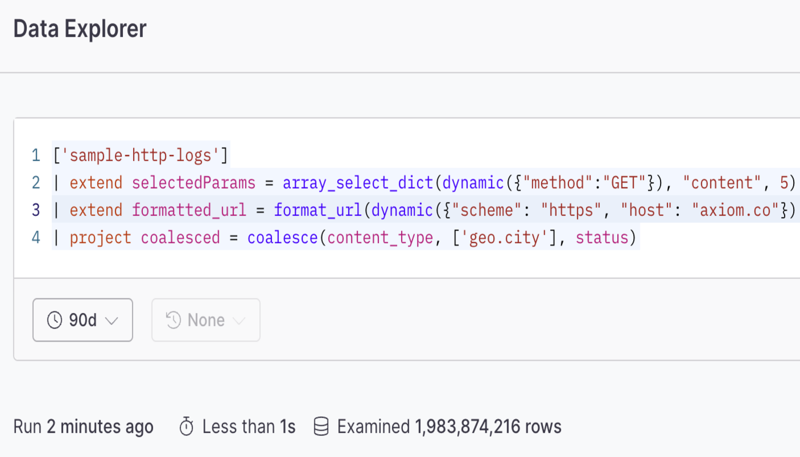
Task: Open the 90d time range dropdown
Action: point(82,320)
